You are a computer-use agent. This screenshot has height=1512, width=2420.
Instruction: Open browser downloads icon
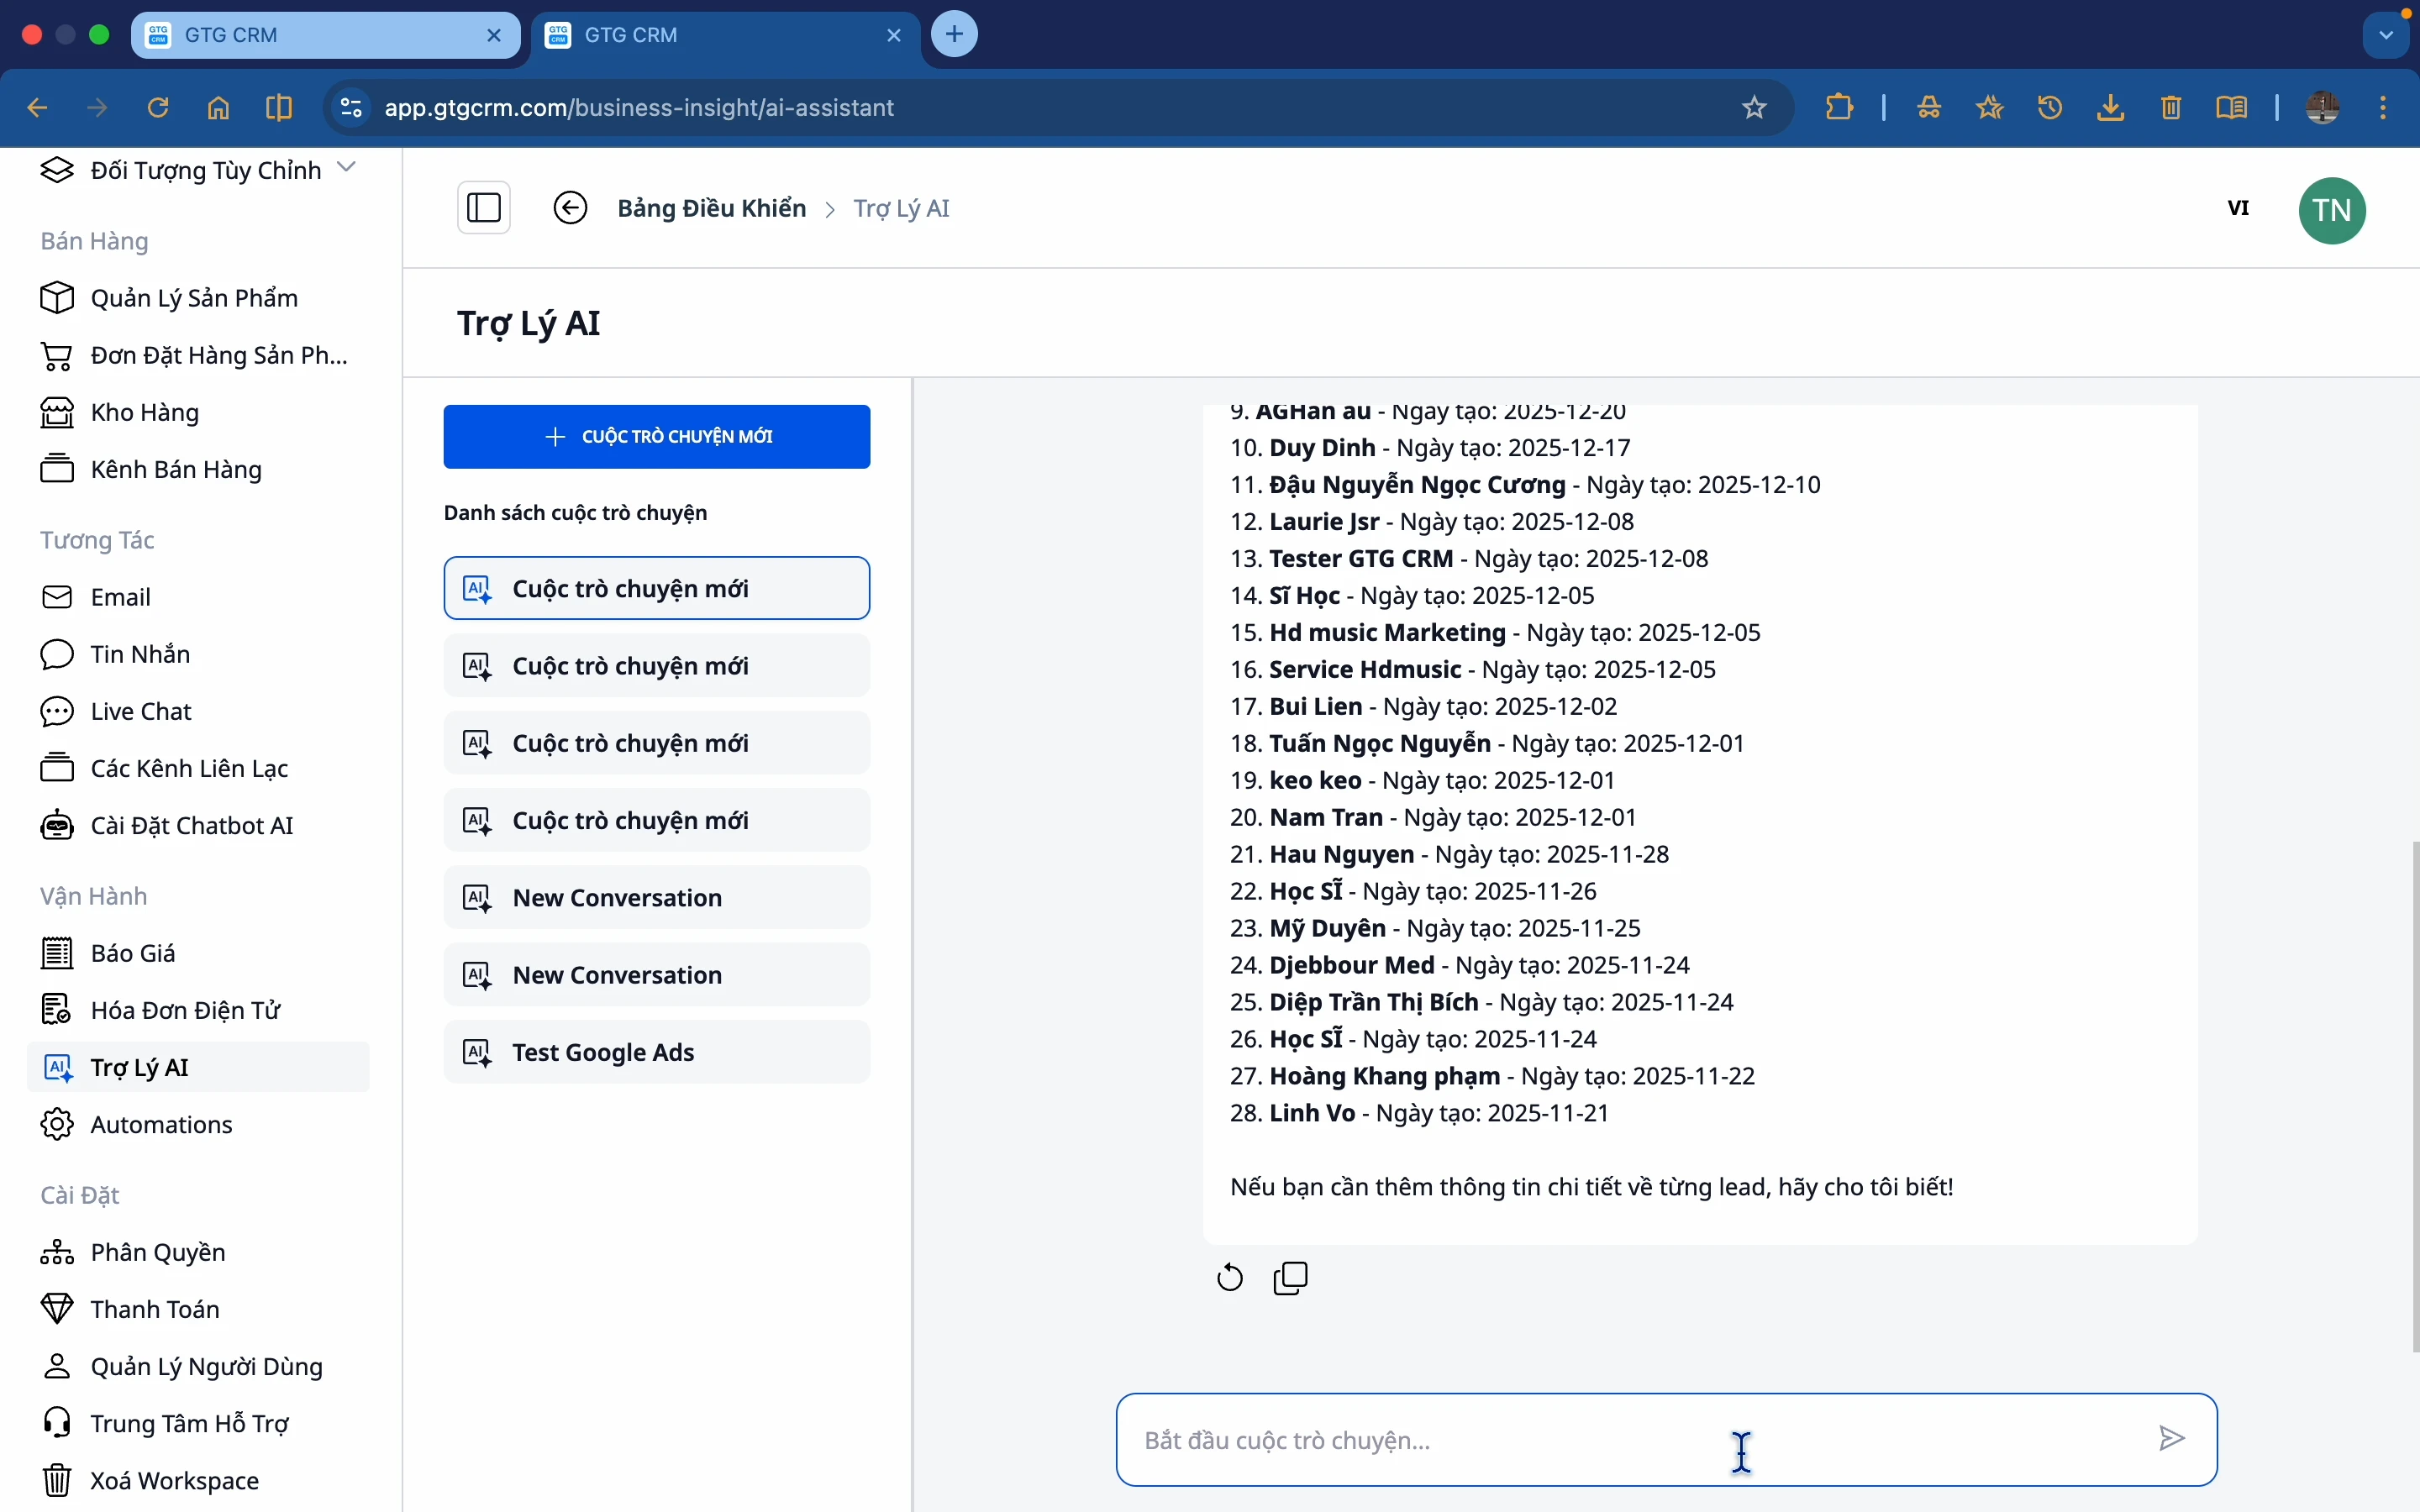pos(2111,107)
